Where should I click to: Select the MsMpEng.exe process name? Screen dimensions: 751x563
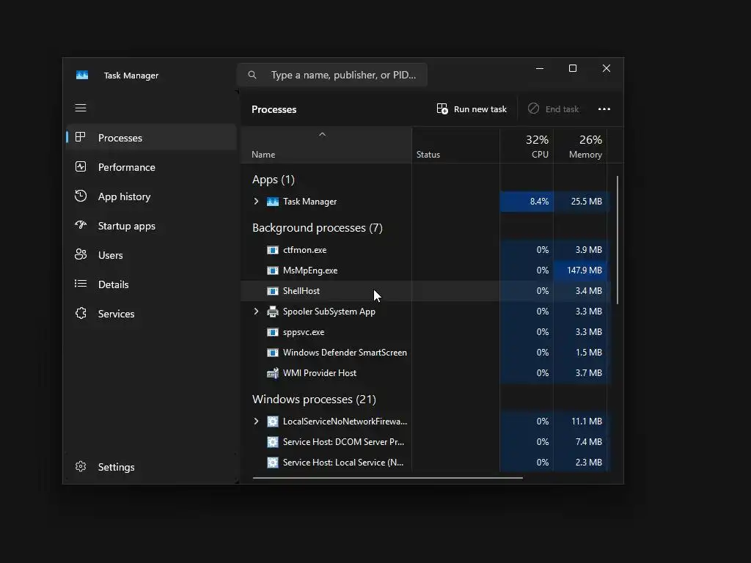tap(310, 271)
